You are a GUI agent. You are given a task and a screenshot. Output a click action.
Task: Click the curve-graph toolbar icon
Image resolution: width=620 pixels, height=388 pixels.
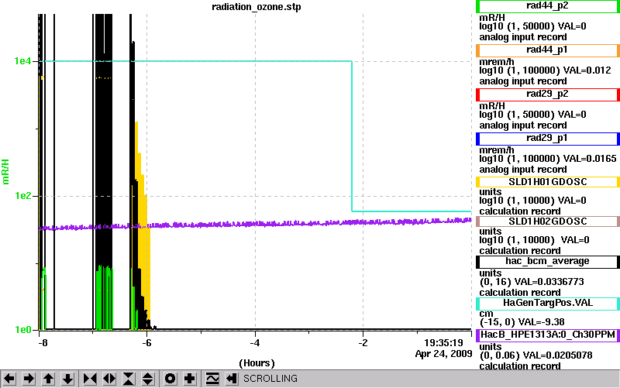coord(212,379)
